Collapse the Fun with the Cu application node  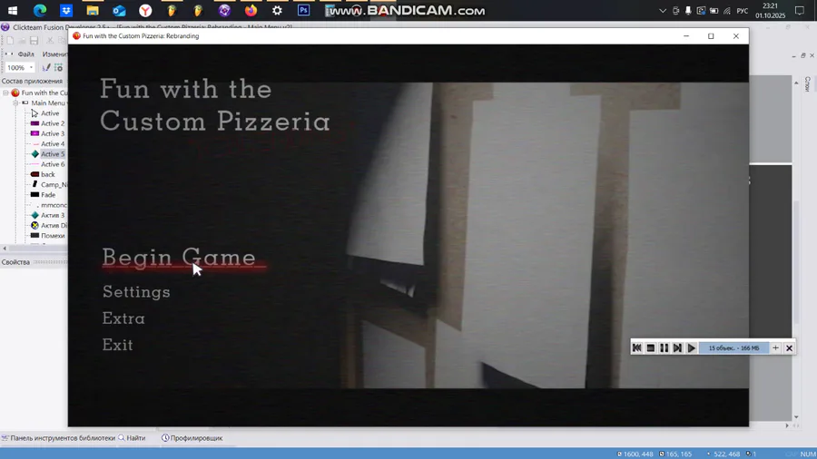click(5, 93)
